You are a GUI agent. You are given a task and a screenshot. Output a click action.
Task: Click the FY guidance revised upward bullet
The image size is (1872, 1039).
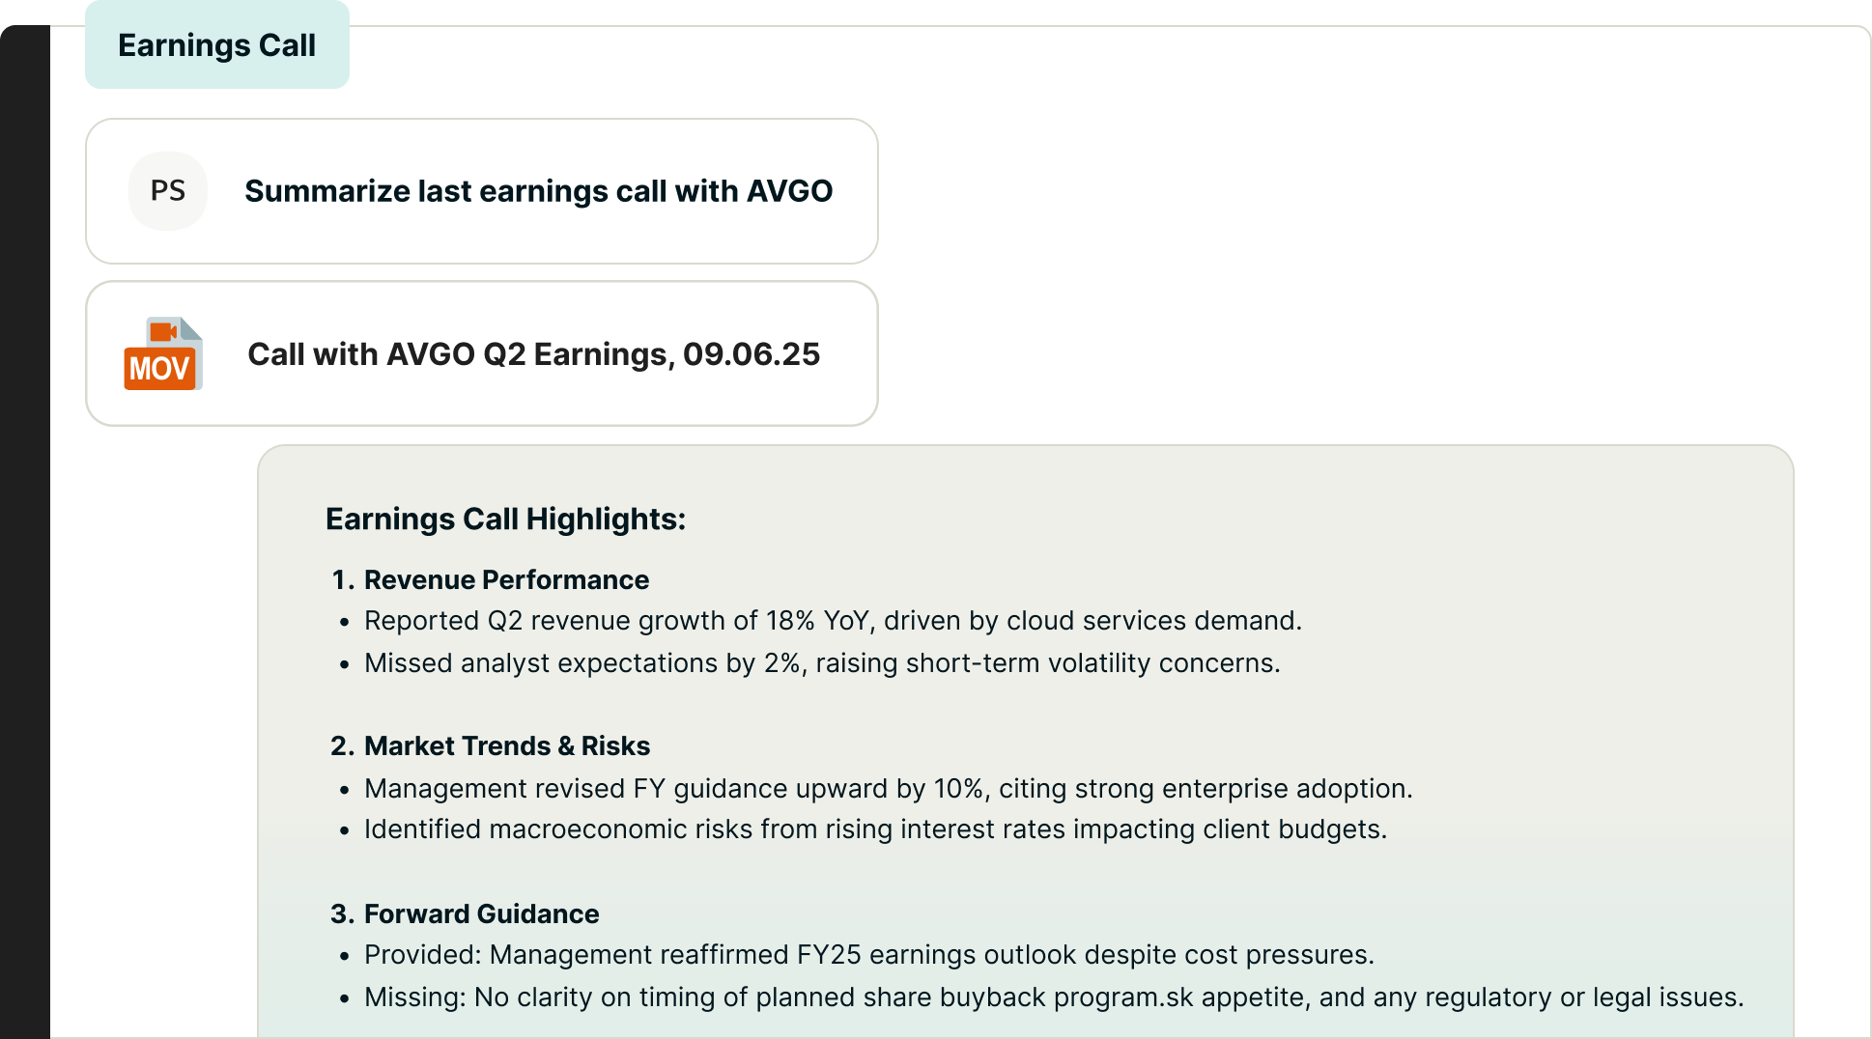pos(888,789)
